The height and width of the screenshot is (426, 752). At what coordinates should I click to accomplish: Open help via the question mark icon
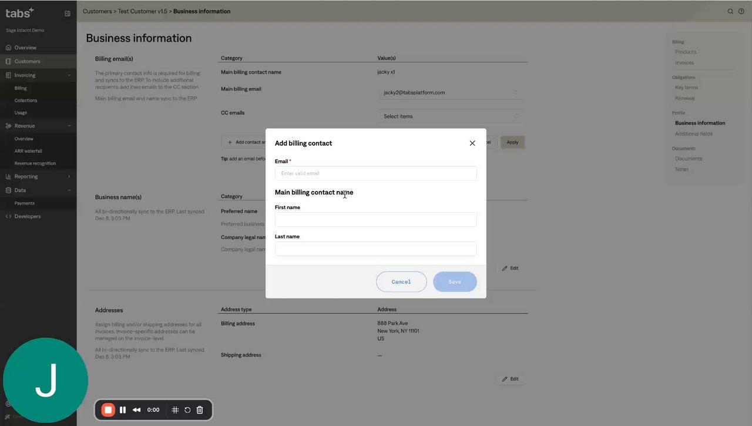click(x=741, y=11)
